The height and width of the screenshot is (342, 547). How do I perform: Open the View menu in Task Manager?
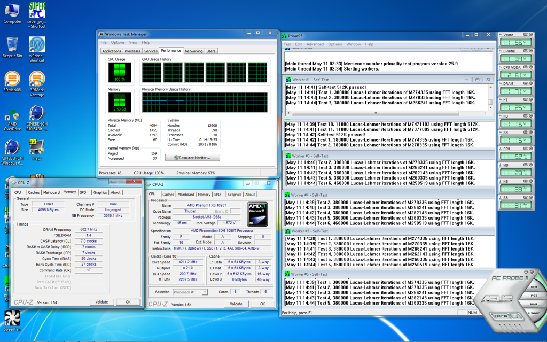(x=132, y=42)
